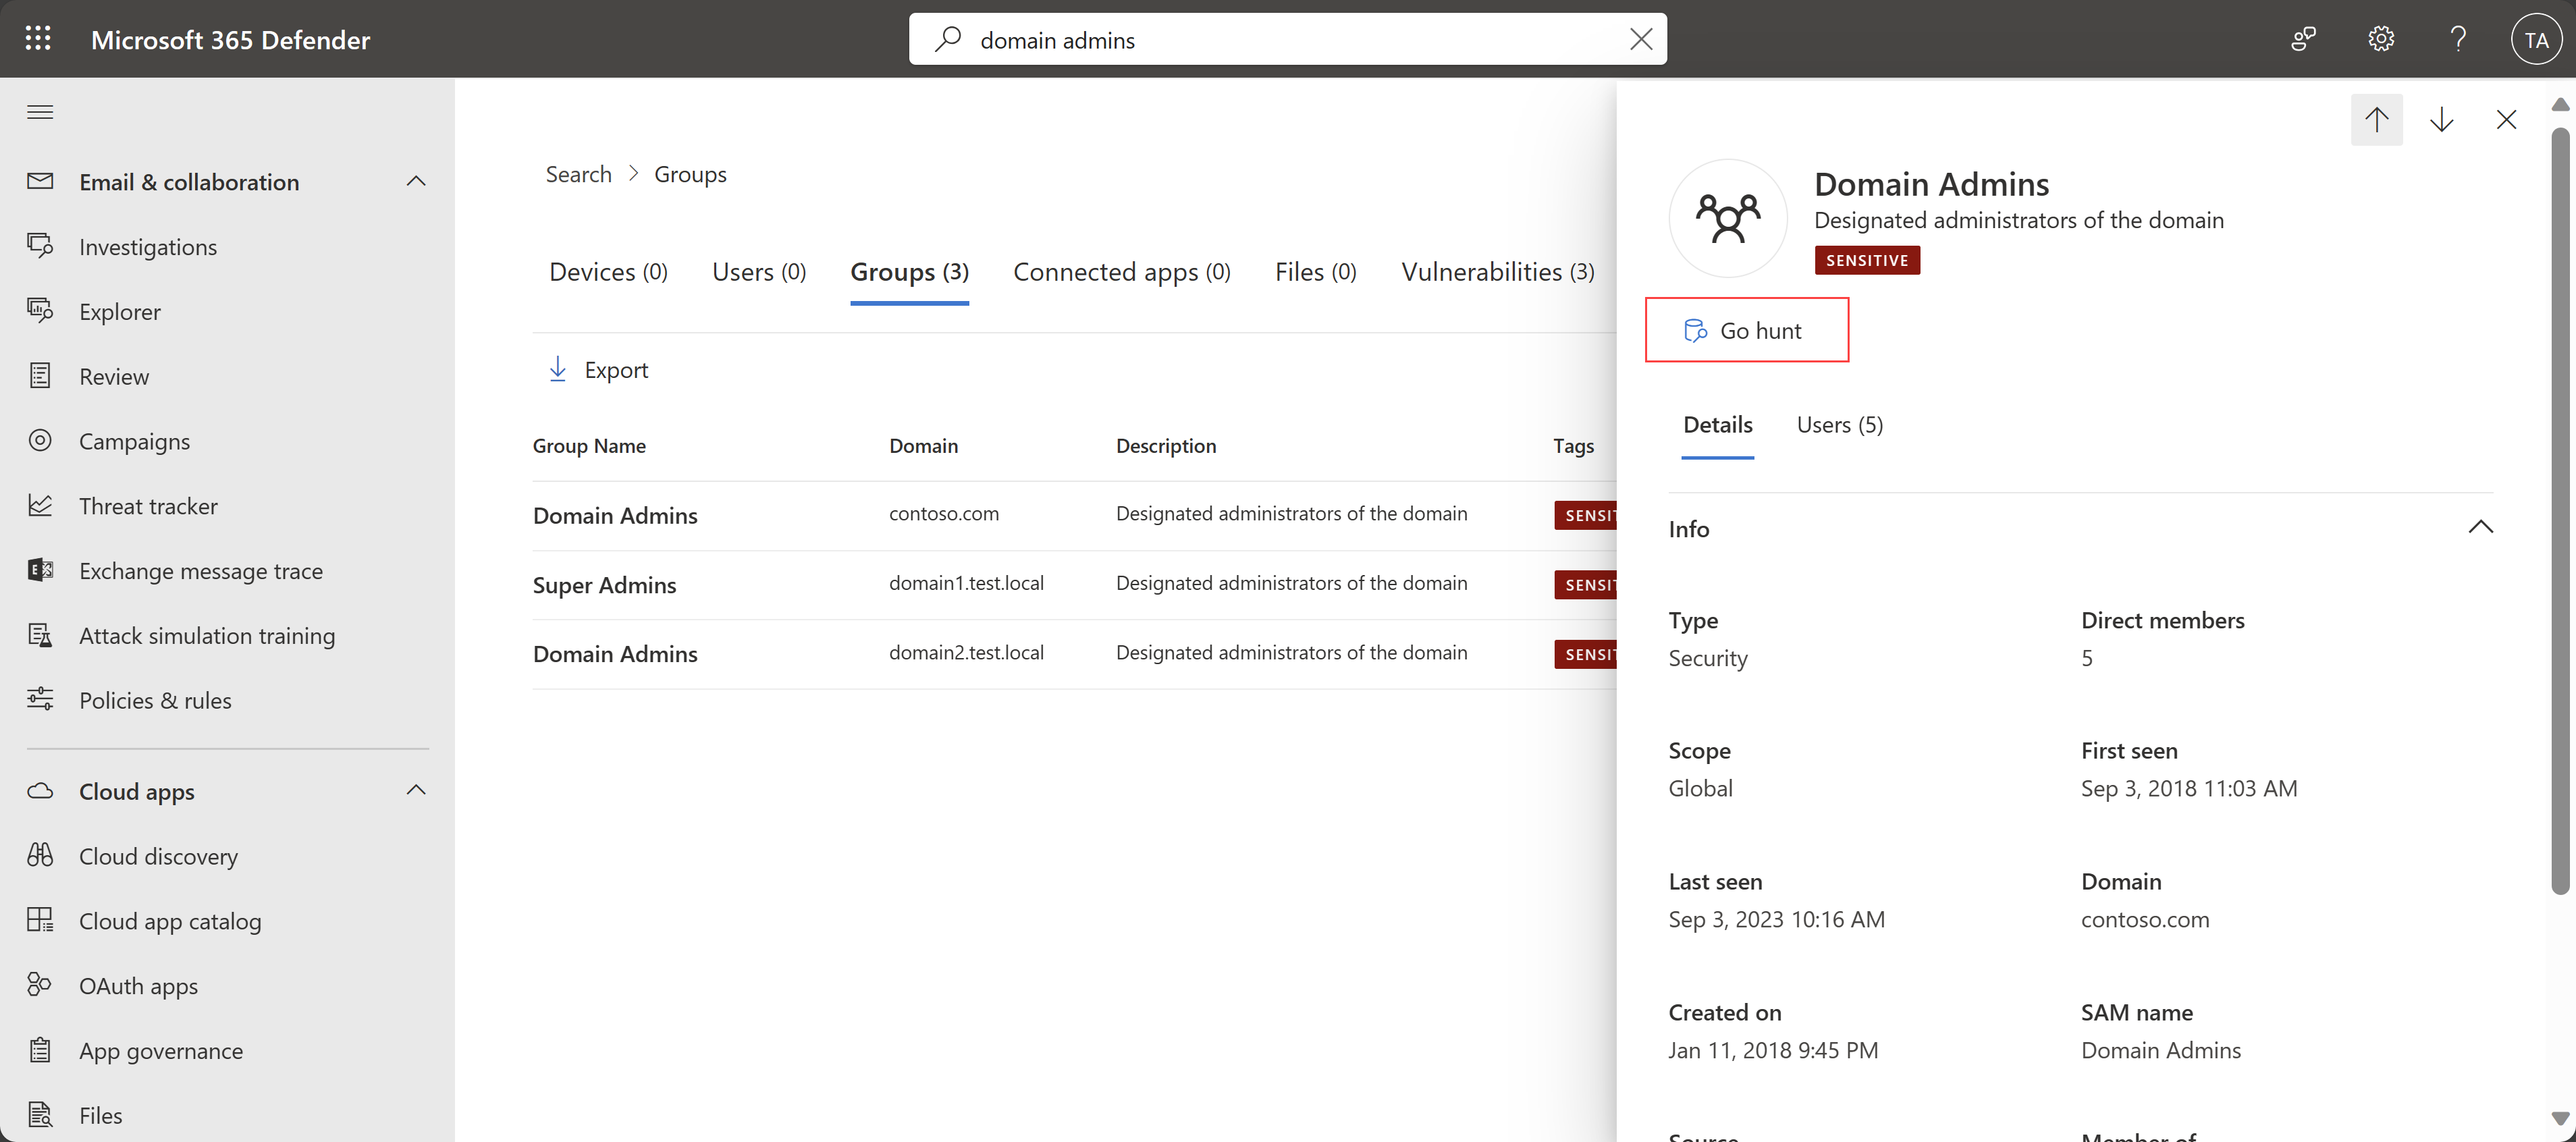2576x1142 pixels.
Task: Switch to the Users (5) tab
Action: click(1838, 423)
